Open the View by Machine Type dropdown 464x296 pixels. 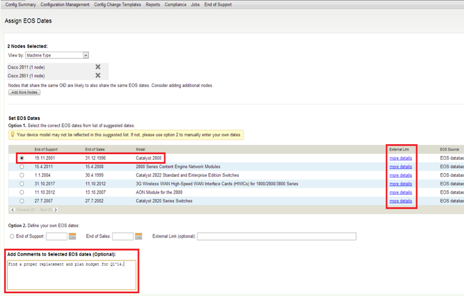[57, 55]
